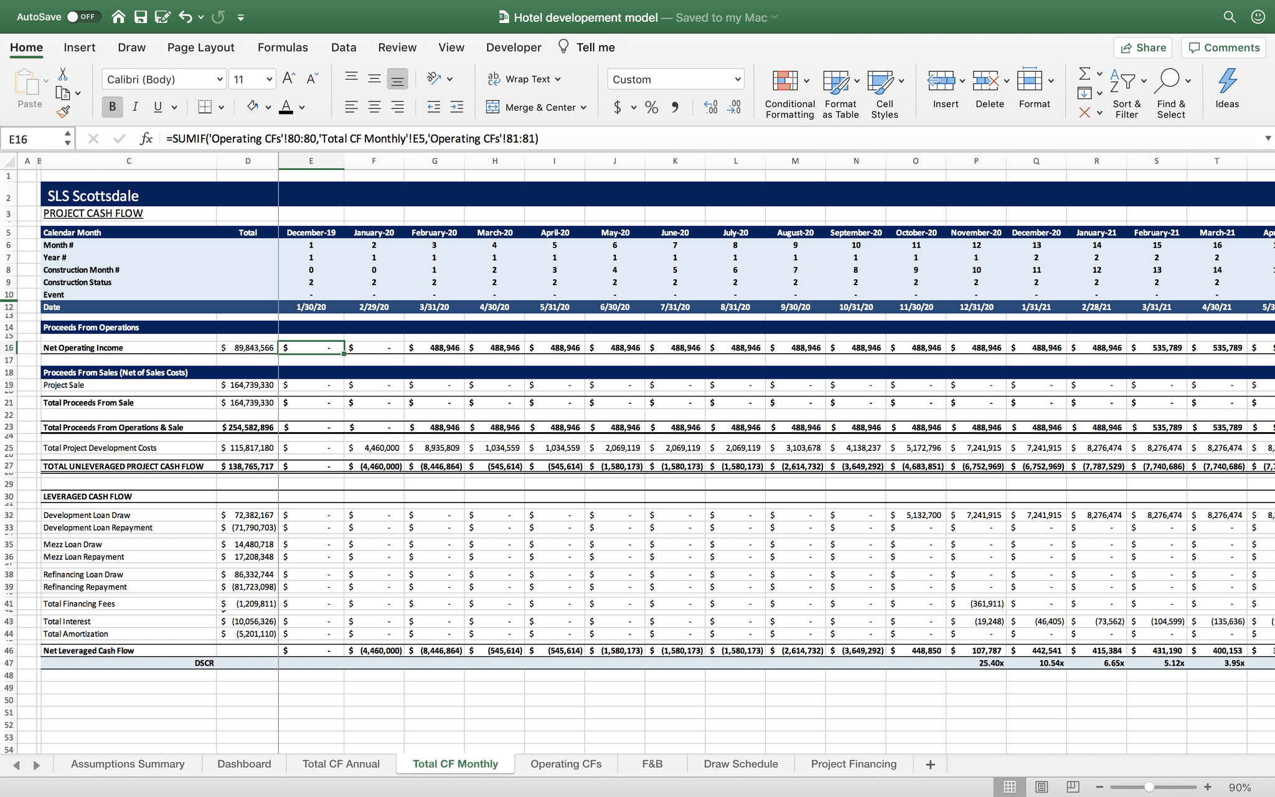
Task: Switch to Page Layout view icon
Action: tap(1042, 787)
